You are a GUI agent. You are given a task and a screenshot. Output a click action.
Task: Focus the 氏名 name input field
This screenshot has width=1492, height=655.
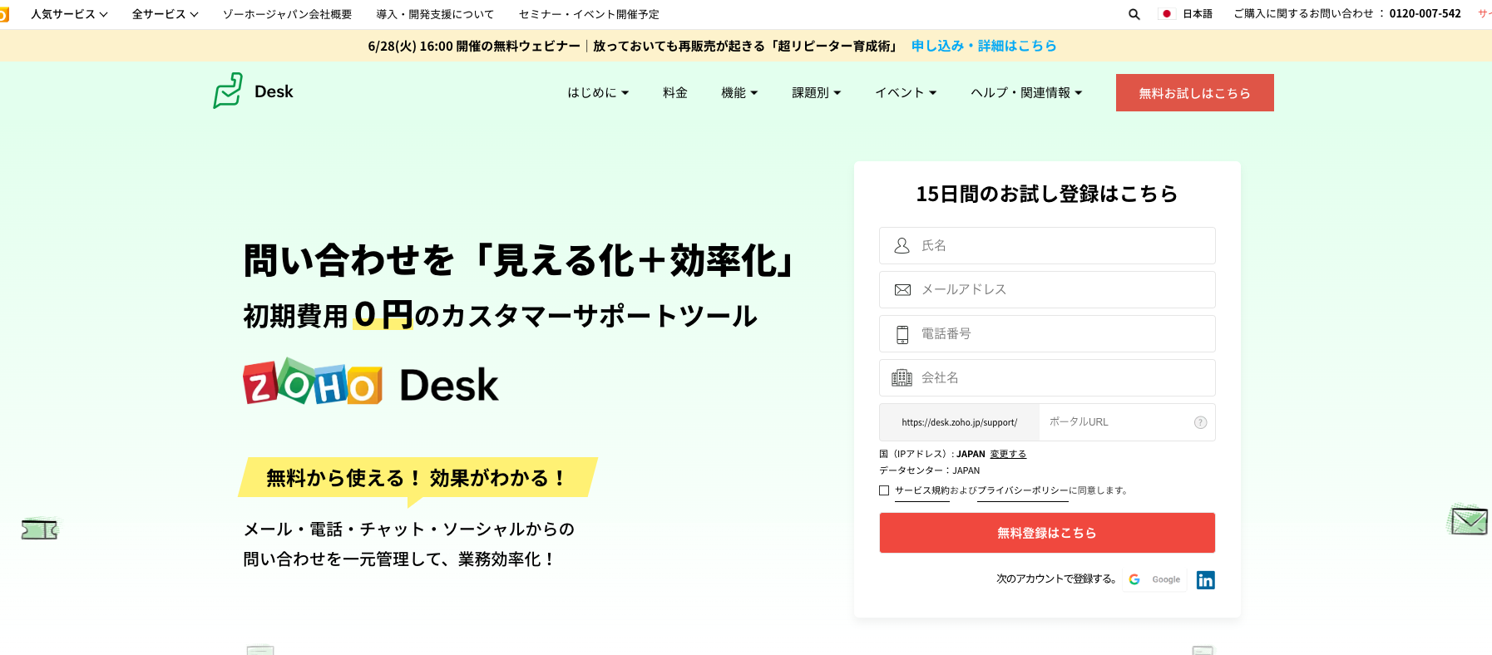pos(1047,245)
